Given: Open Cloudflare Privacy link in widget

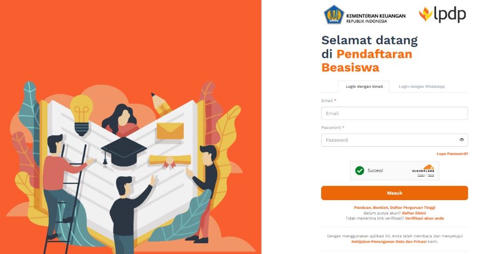Looking at the screenshot, I should 421,175.
